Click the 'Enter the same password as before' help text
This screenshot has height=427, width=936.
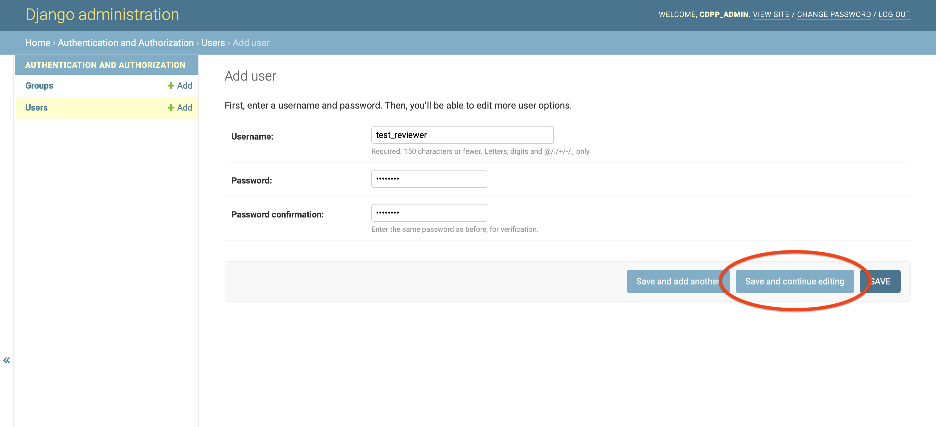455,229
